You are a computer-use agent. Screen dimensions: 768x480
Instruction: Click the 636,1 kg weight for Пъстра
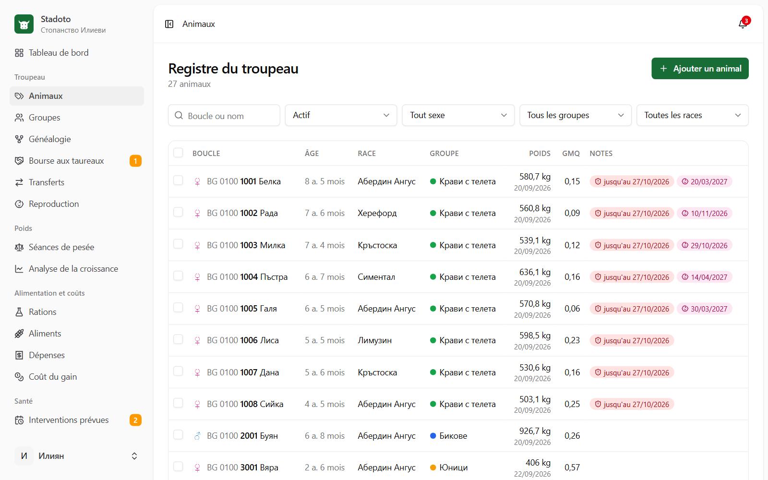click(535, 272)
